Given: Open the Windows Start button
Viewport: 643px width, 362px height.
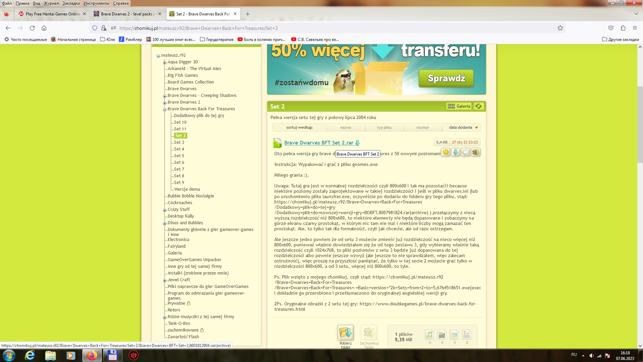Looking at the screenshot, I should pyautogui.click(x=9, y=355).
